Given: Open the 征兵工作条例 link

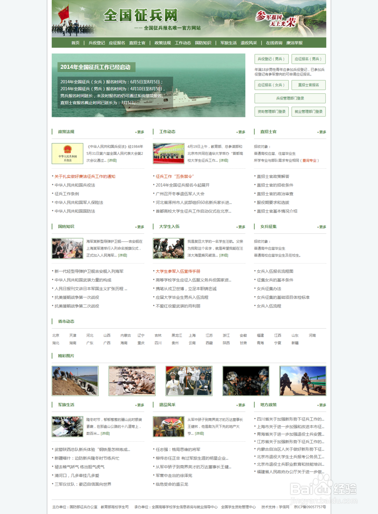Looking at the screenshot, I should [x=67, y=194].
